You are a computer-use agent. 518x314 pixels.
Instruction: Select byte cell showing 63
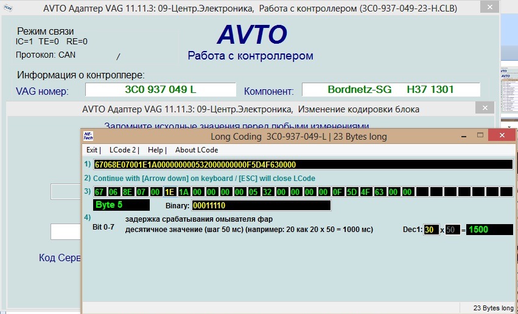pos(380,192)
